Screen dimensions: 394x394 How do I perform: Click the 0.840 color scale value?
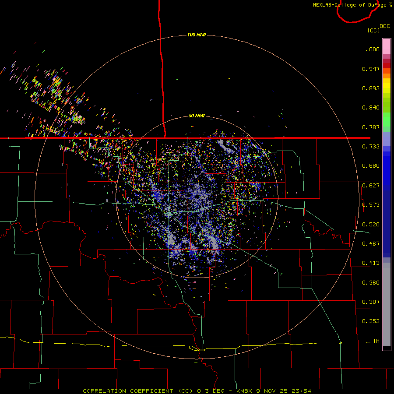click(371, 108)
